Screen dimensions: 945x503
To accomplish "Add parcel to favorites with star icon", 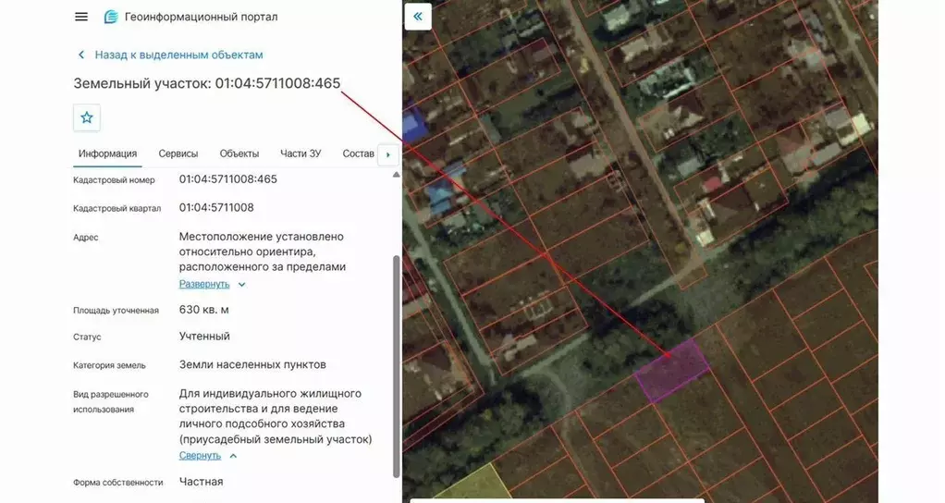I will (87, 117).
